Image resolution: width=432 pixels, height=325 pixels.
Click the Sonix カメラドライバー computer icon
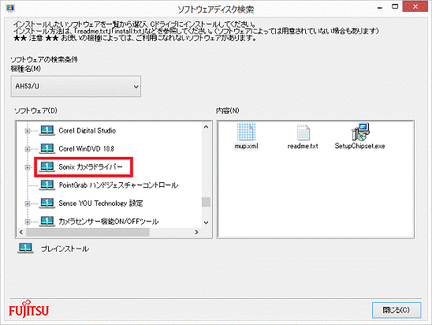47,166
